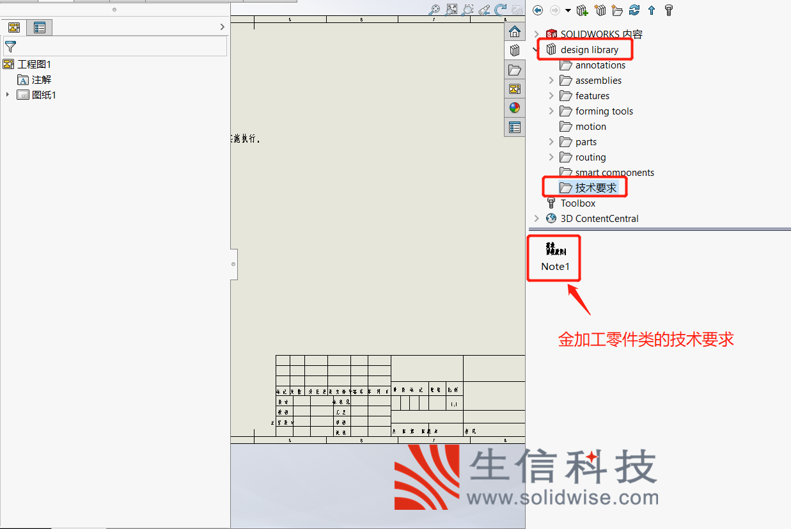The height and width of the screenshot is (529, 791).
Task: Click the Create New Folder icon
Action: (x=617, y=10)
